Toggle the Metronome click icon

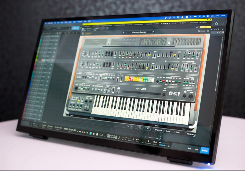click(x=133, y=139)
